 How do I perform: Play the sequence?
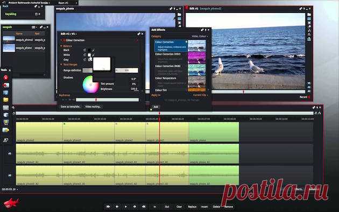126,207
